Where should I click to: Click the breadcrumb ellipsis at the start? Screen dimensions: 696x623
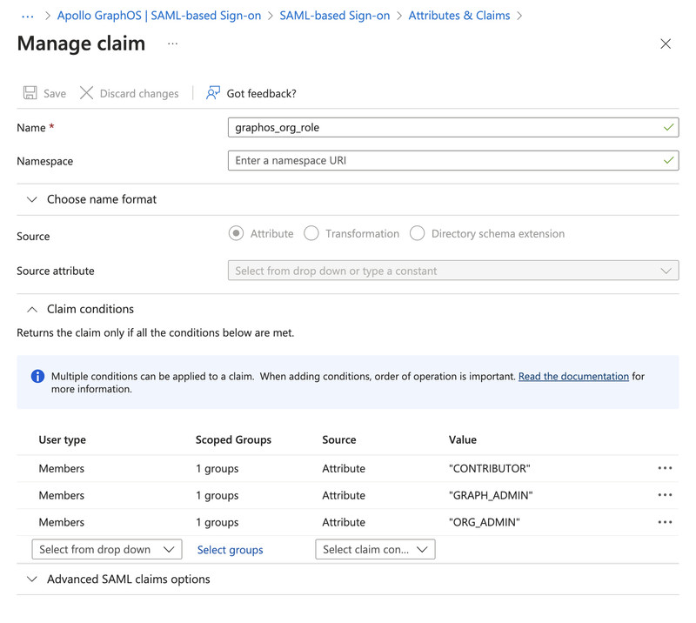[x=28, y=16]
